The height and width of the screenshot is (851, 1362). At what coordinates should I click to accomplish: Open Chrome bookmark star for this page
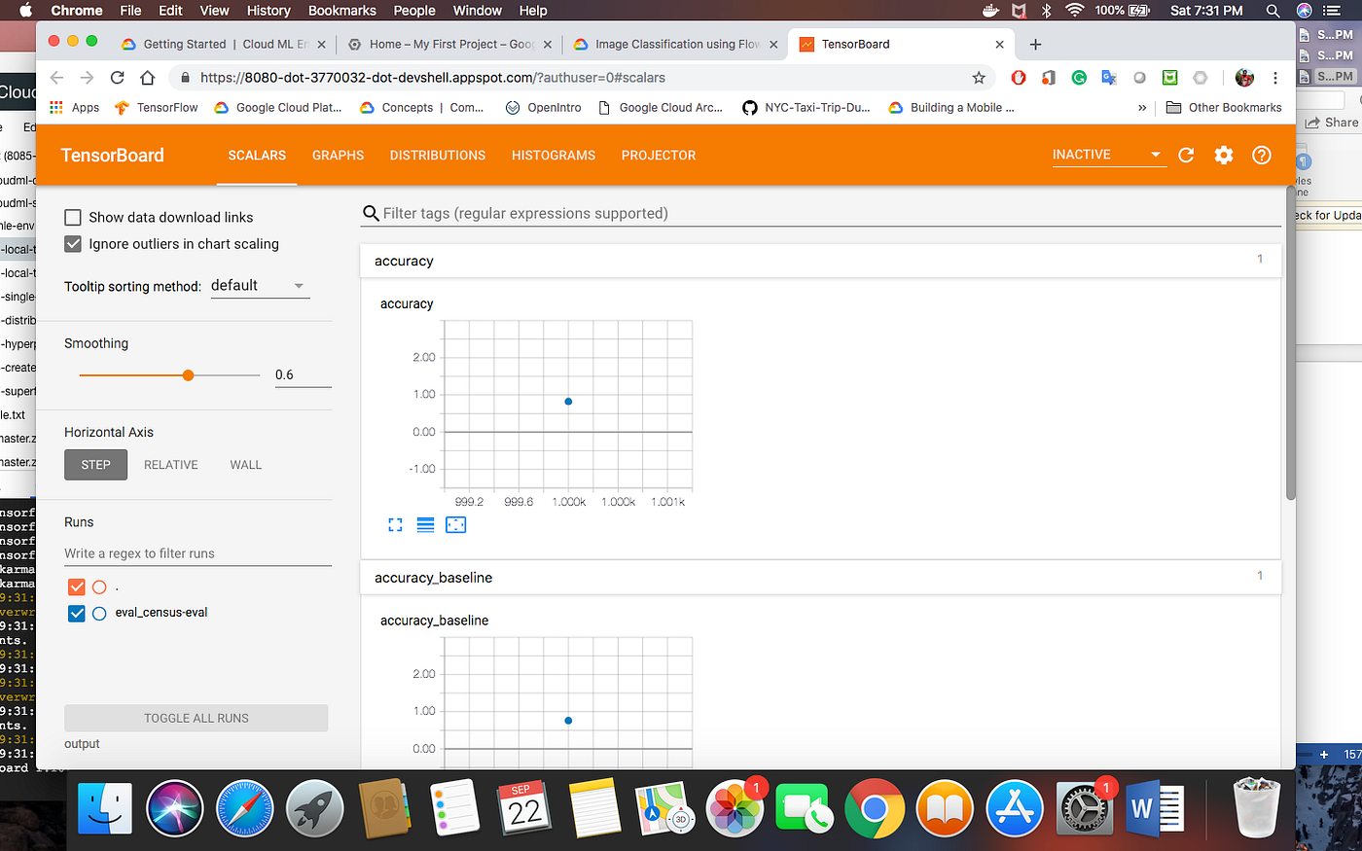coord(980,78)
